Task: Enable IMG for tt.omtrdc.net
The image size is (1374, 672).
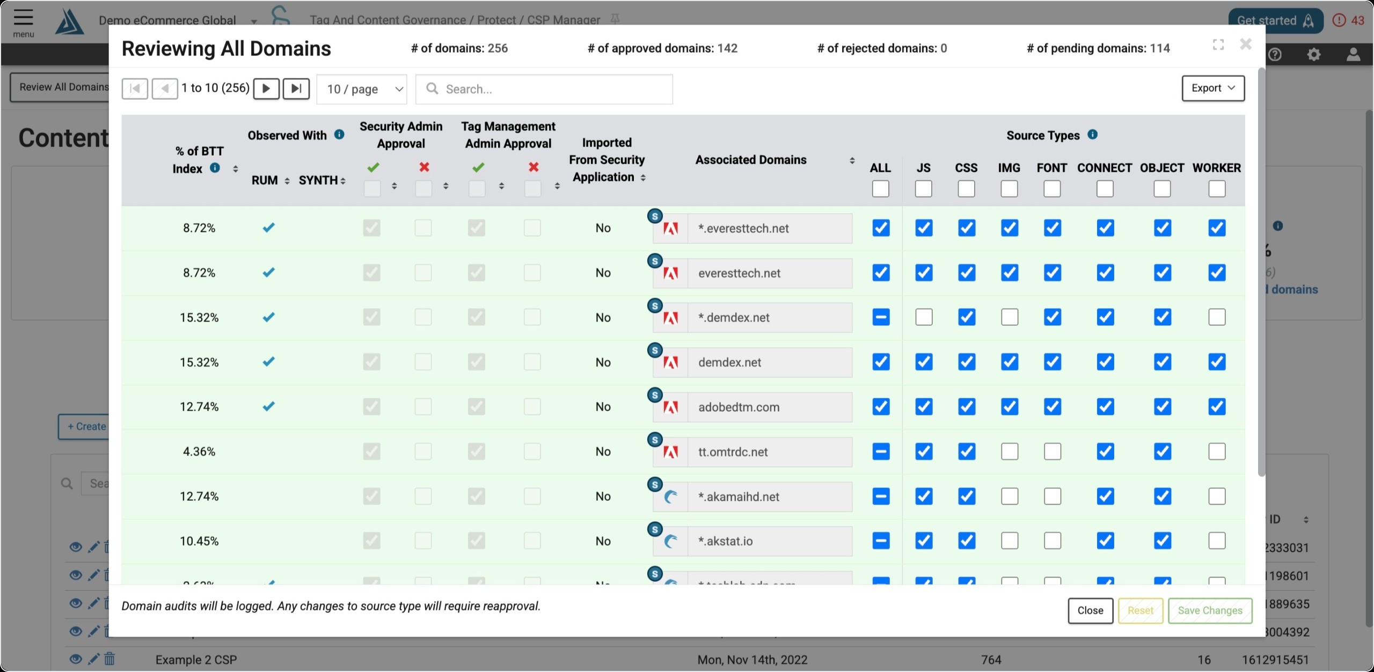Action: [1010, 451]
